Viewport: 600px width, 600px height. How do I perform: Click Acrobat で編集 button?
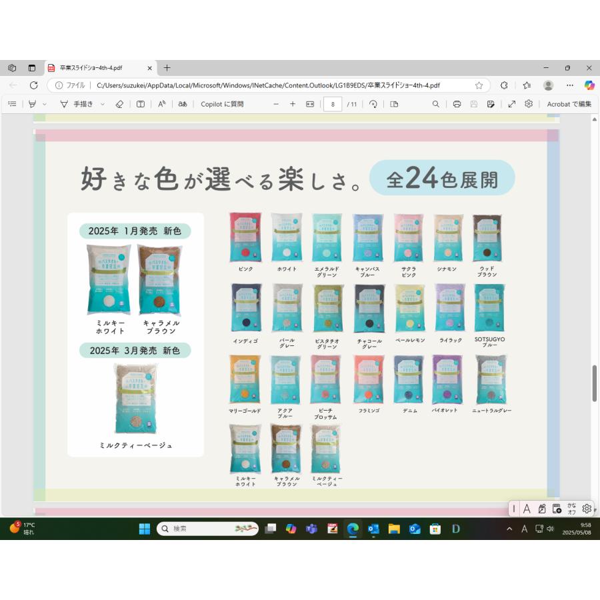[569, 104]
